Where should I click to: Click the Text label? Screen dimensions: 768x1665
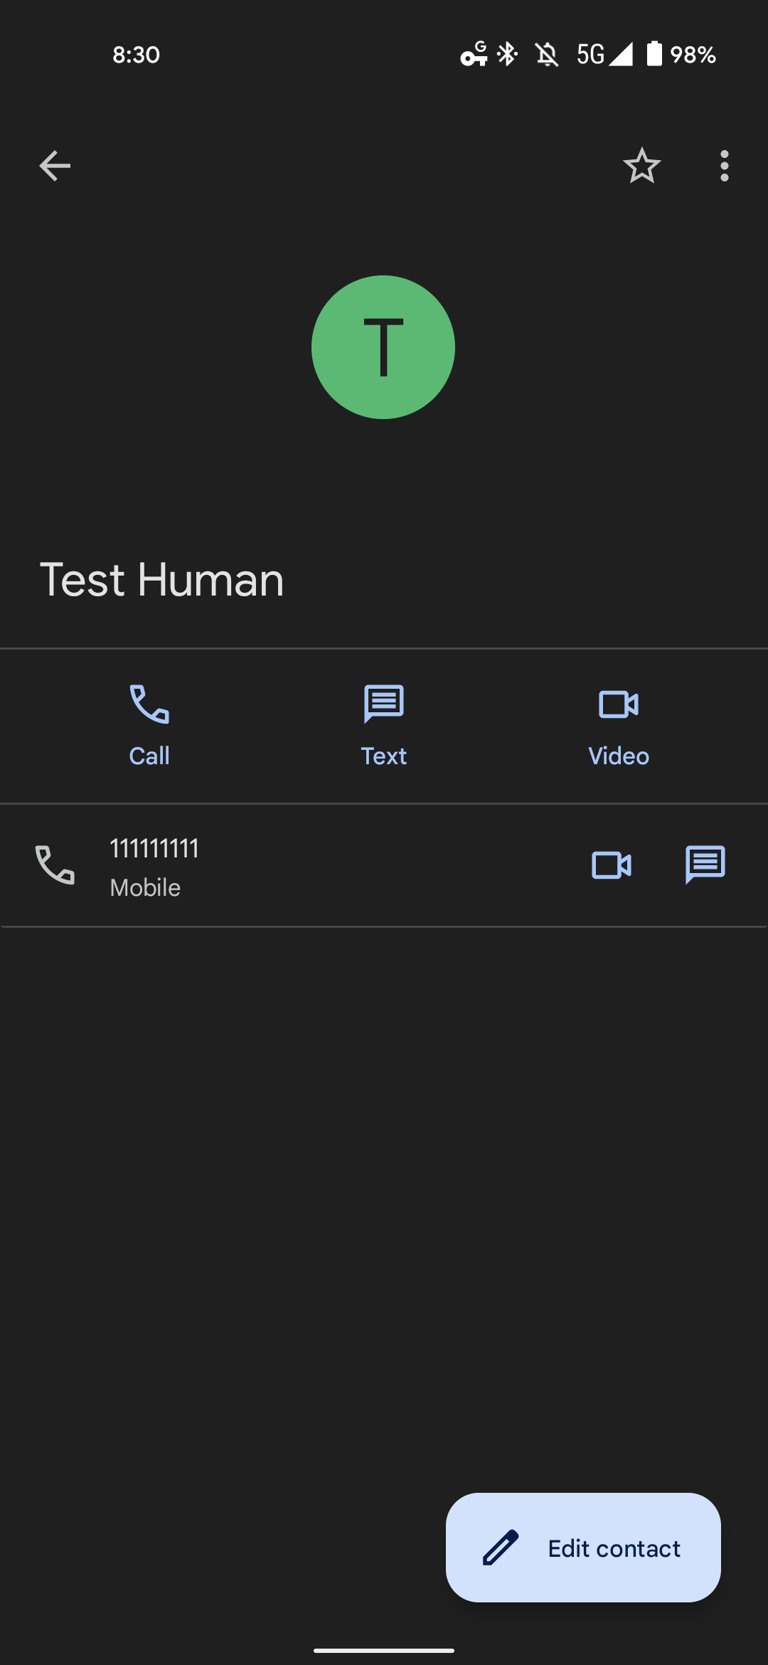pyautogui.click(x=384, y=756)
